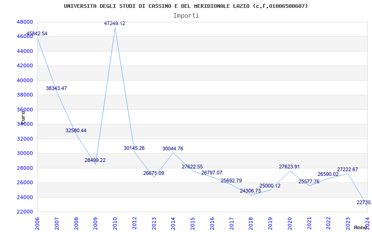Click the 38000 y-axis tick label
Screen dimensions: 372x232
click(25, 95)
